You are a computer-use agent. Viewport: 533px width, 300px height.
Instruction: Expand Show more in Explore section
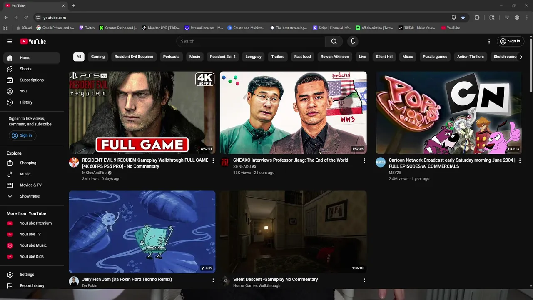pyautogui.click(x=32, y=196)
